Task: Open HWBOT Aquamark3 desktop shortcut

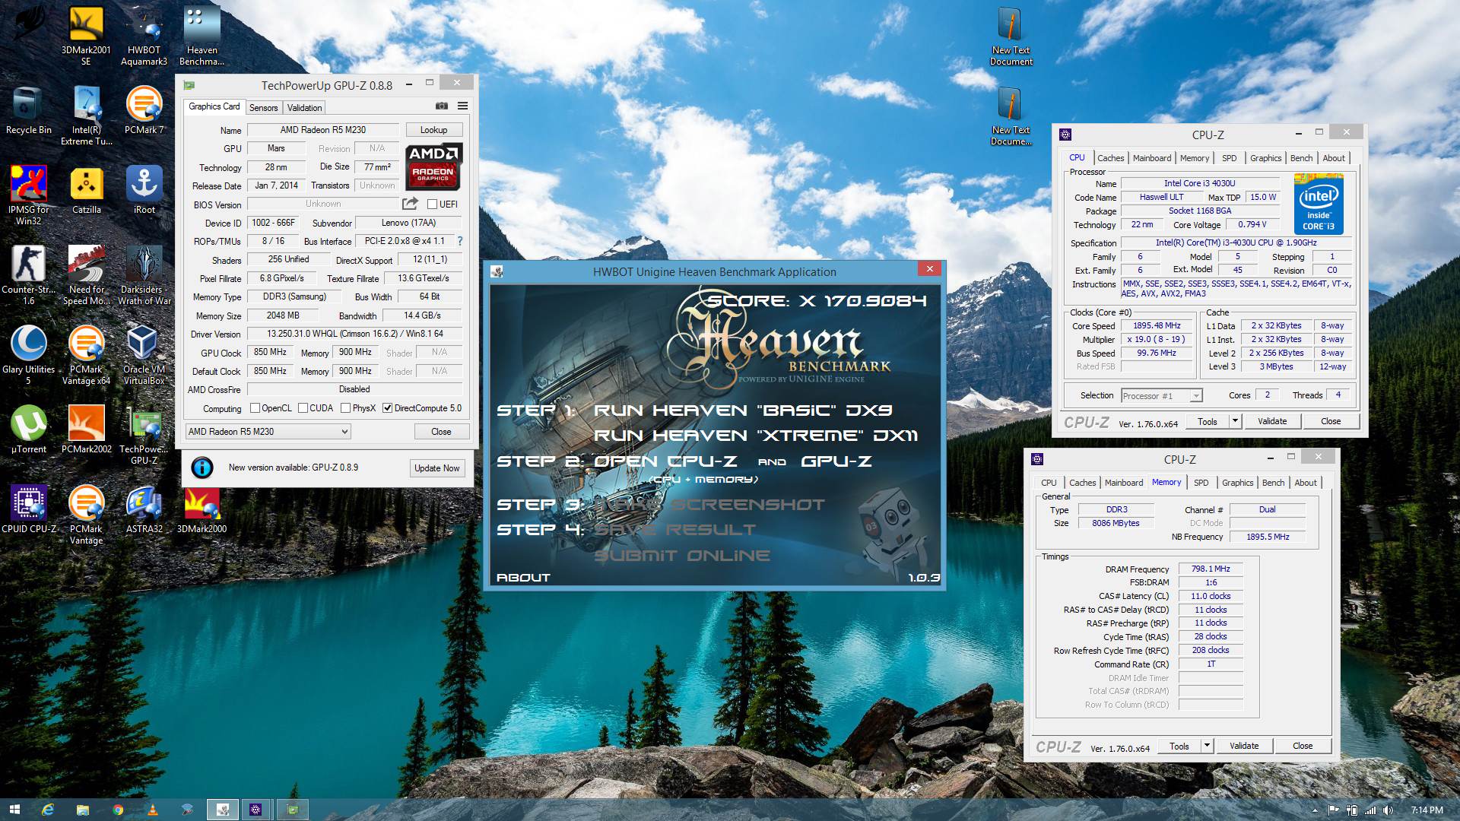Action: 144,35
